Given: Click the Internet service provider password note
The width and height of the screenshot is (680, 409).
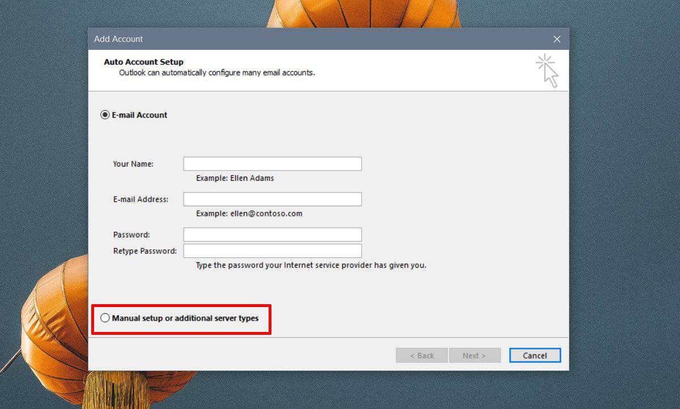Looking at the screenshot, I should 311,265.
